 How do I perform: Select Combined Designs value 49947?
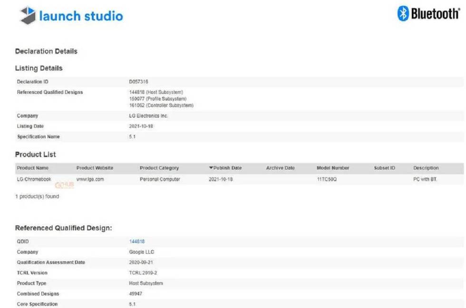pyautogui.click(x=136, y=294)
